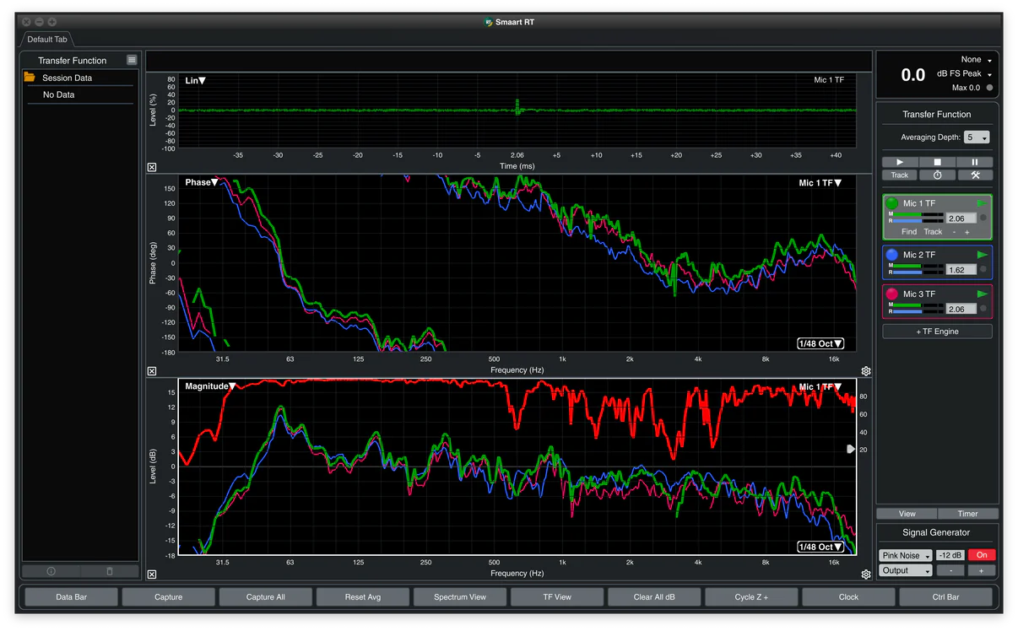This screenshot has height=631, width=1018.
Task: Toggle the Mic 2 TF run arrow
Action: [x=982, y=255]
